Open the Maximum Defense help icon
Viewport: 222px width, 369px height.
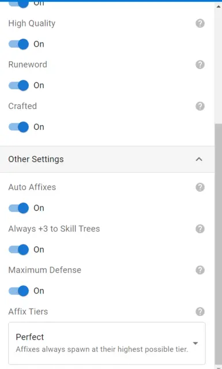click(200, 270)
